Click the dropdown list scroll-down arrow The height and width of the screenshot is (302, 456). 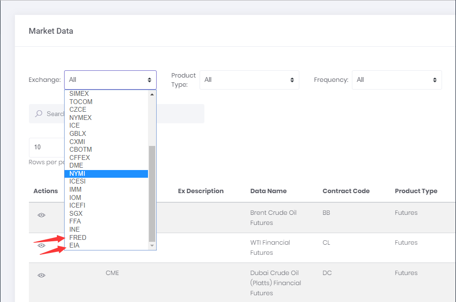(x=152, y=246)
